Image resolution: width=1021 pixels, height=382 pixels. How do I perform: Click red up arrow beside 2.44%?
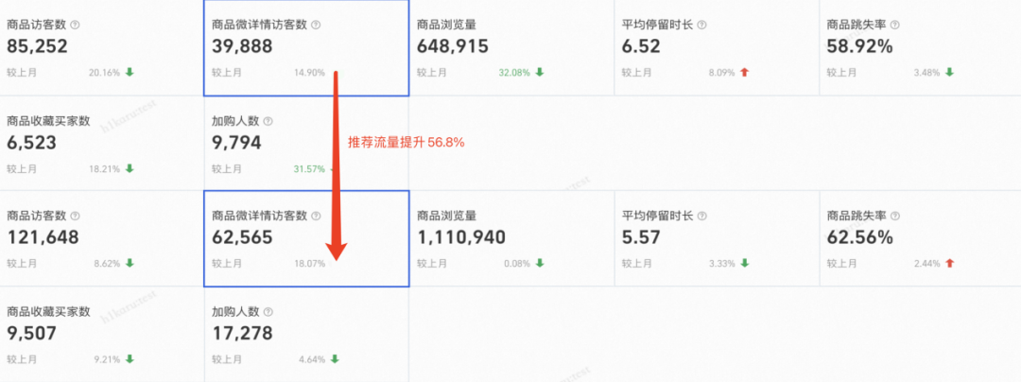949,264
